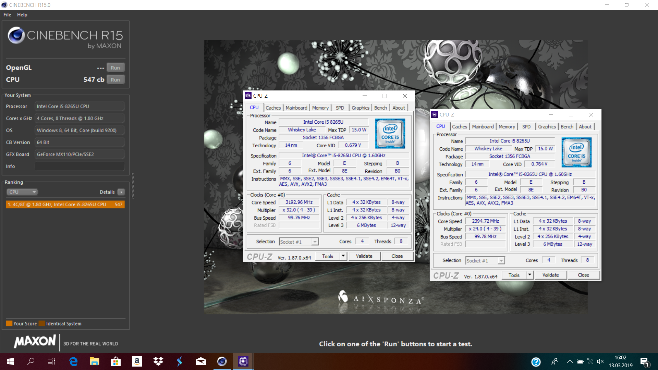The height and width of the screenshot is (370, 658).
Task: Open battery status tray icon
Action: tap(580, 361)
